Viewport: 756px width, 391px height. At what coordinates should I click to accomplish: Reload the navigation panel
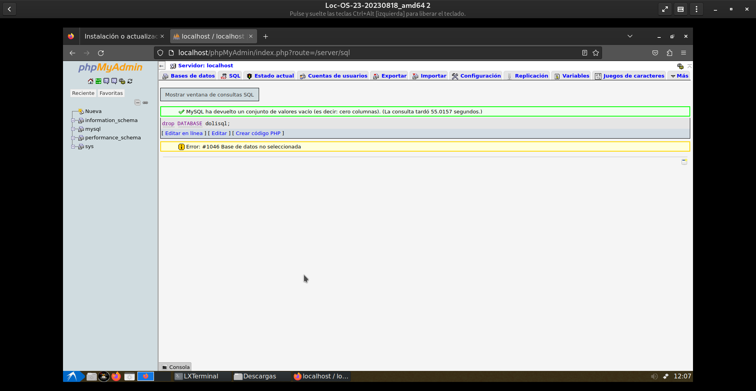130,81
